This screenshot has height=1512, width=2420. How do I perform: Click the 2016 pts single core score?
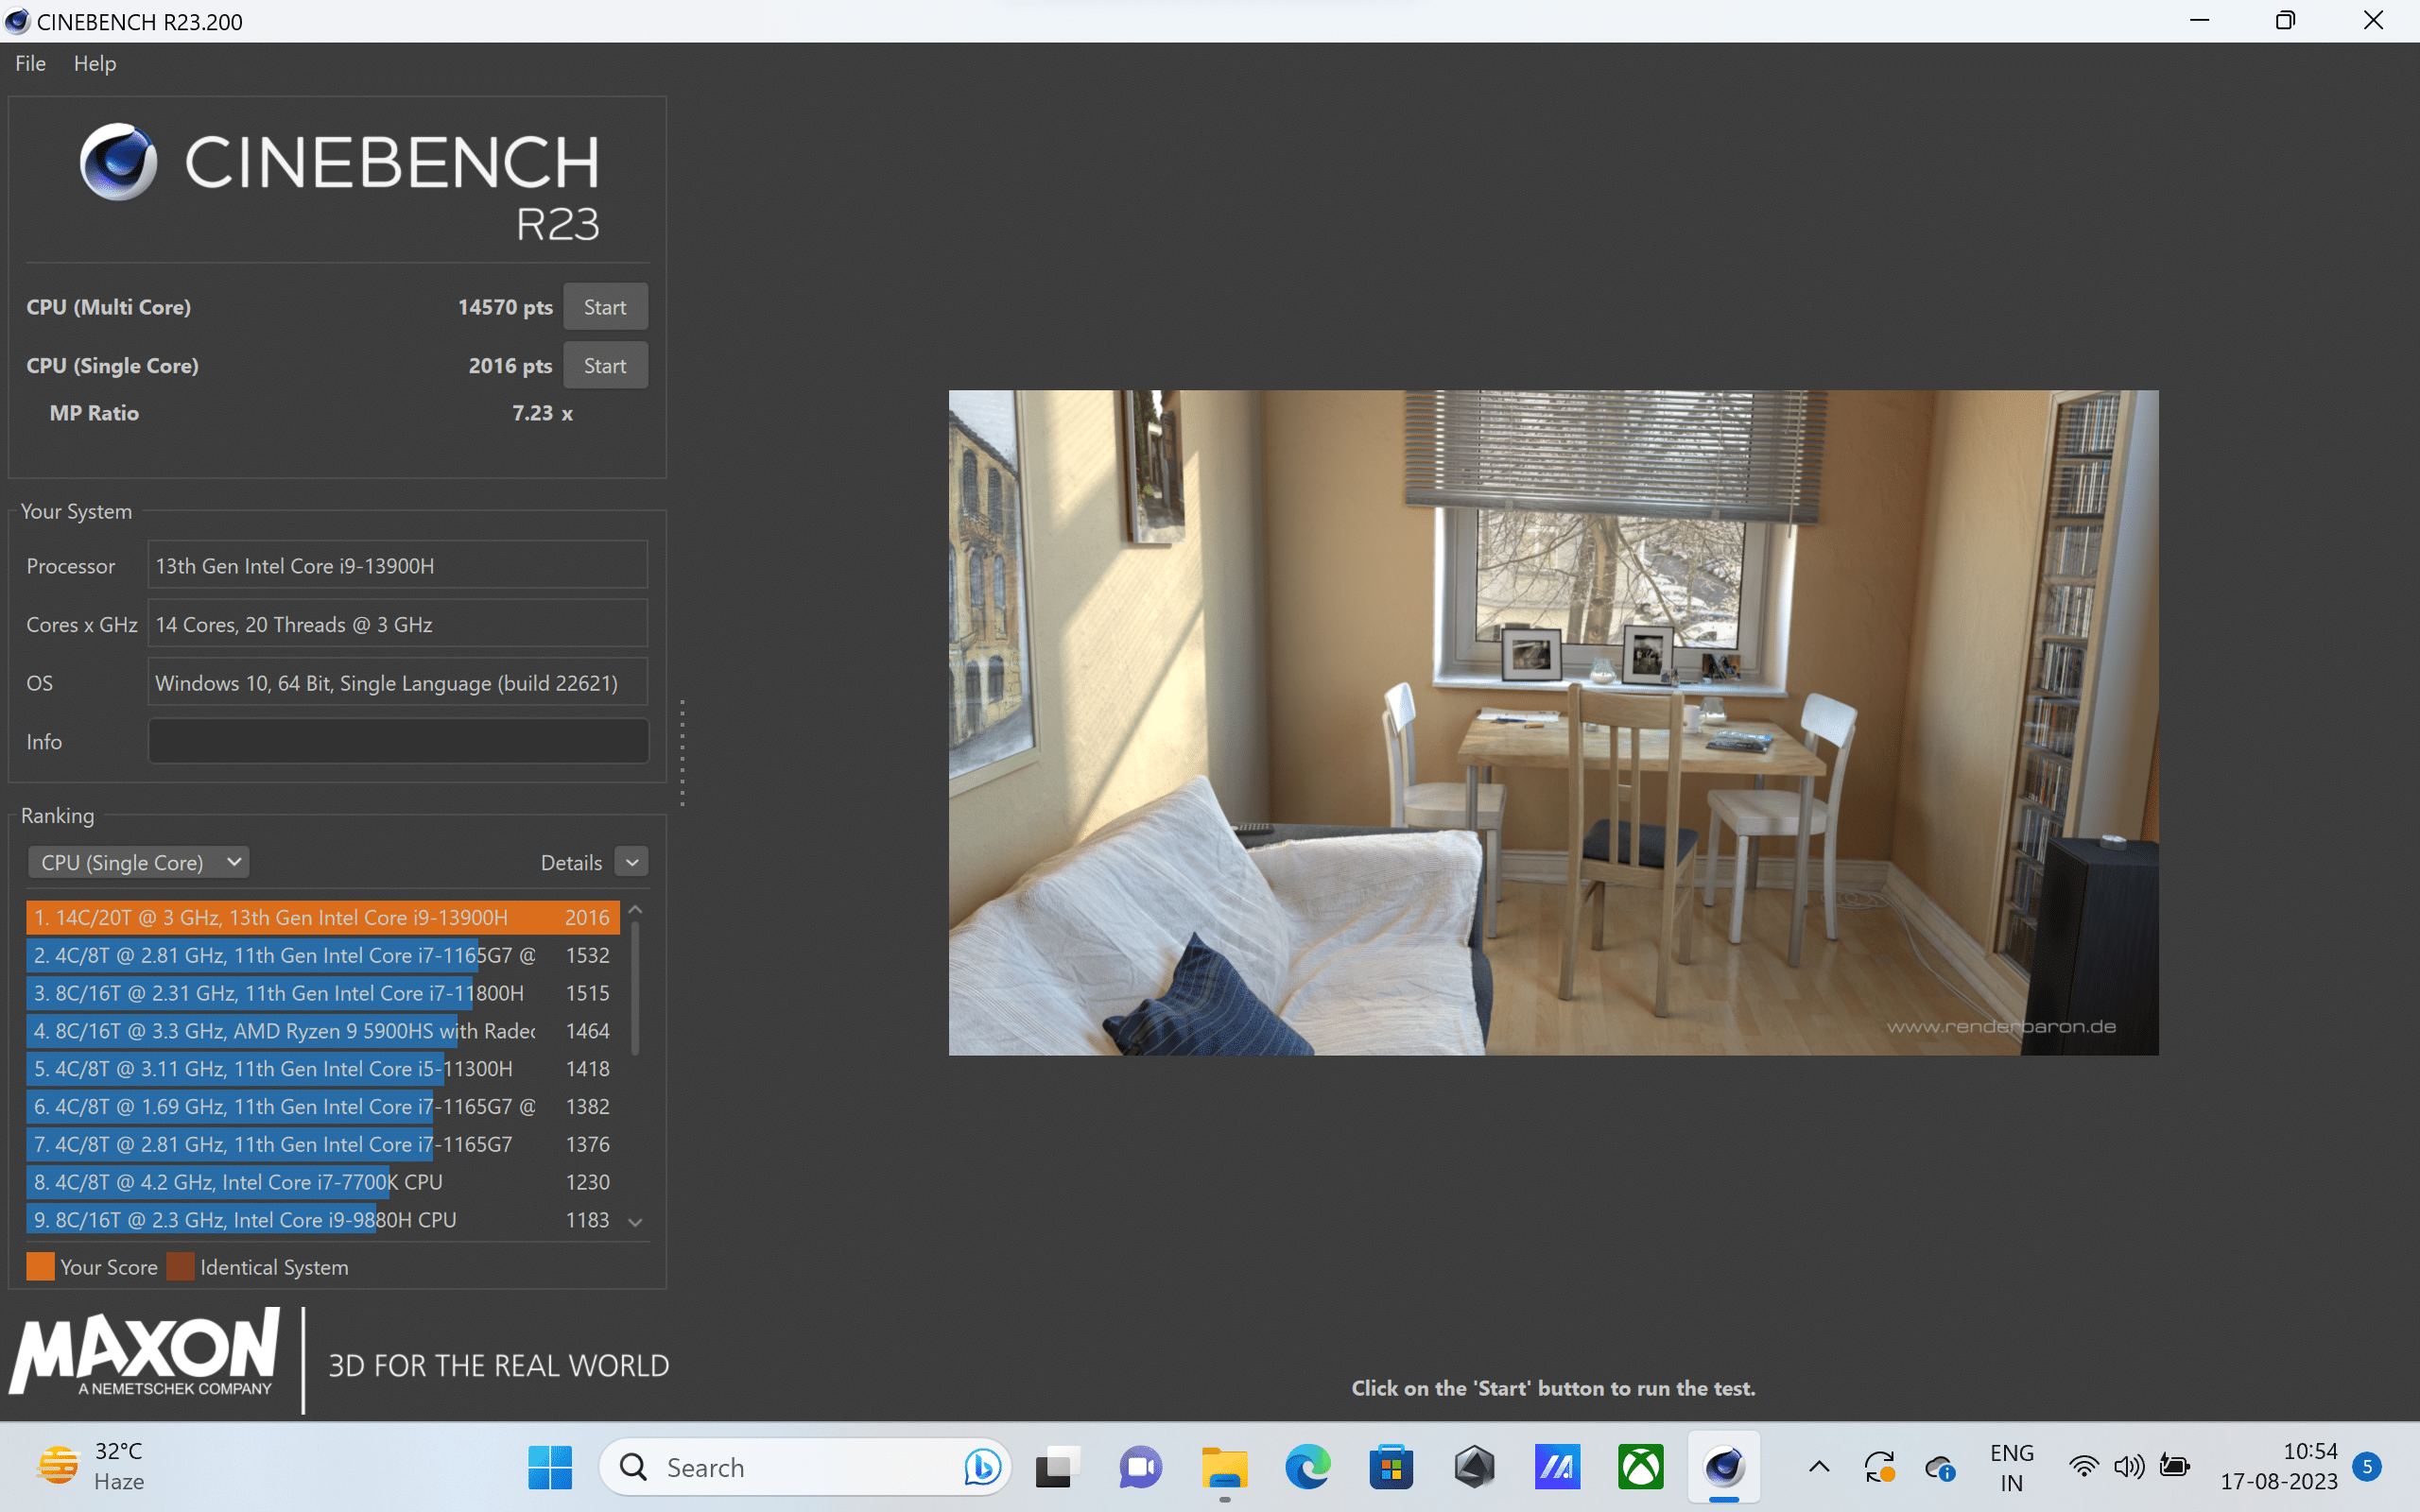pyautogui.click(x=510, y=366)
